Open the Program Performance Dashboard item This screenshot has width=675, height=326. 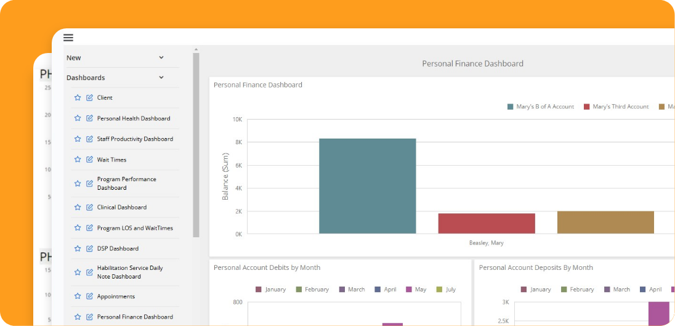pos(126,183)
